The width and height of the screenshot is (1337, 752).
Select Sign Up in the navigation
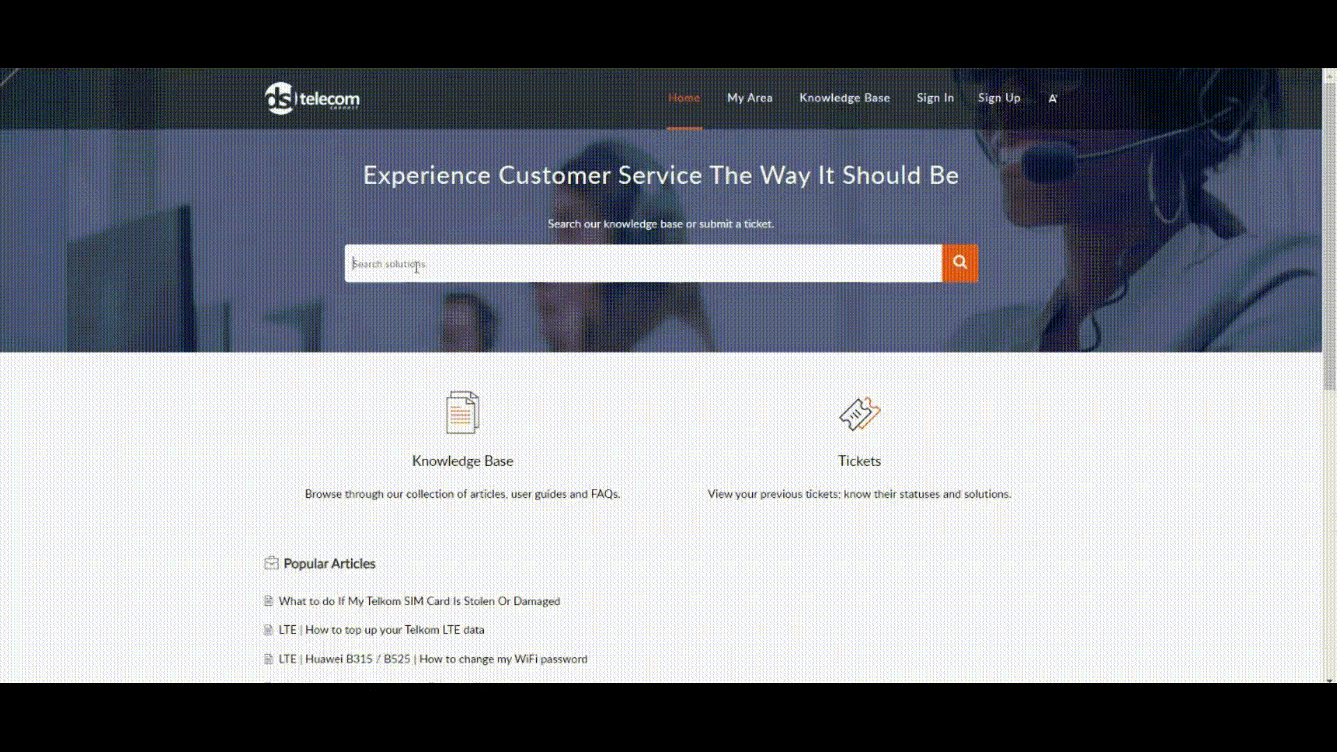(999, 97)
